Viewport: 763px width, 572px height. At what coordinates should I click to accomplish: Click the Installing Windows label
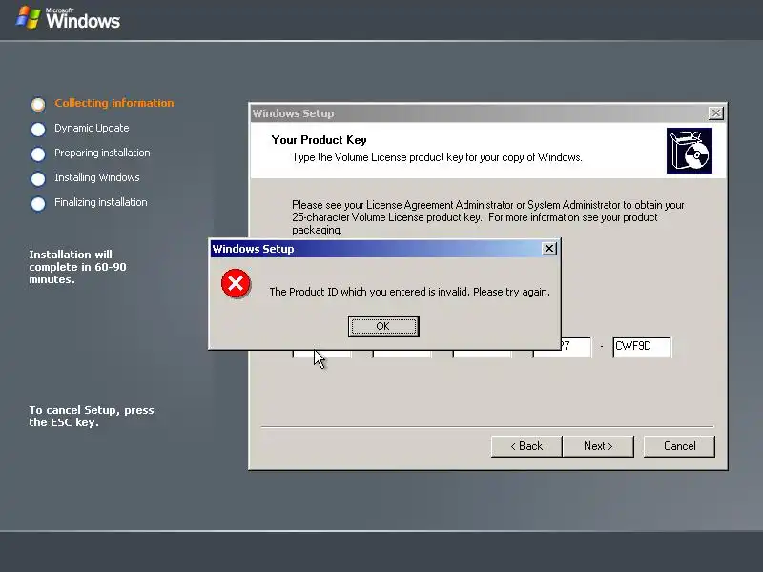97,177
